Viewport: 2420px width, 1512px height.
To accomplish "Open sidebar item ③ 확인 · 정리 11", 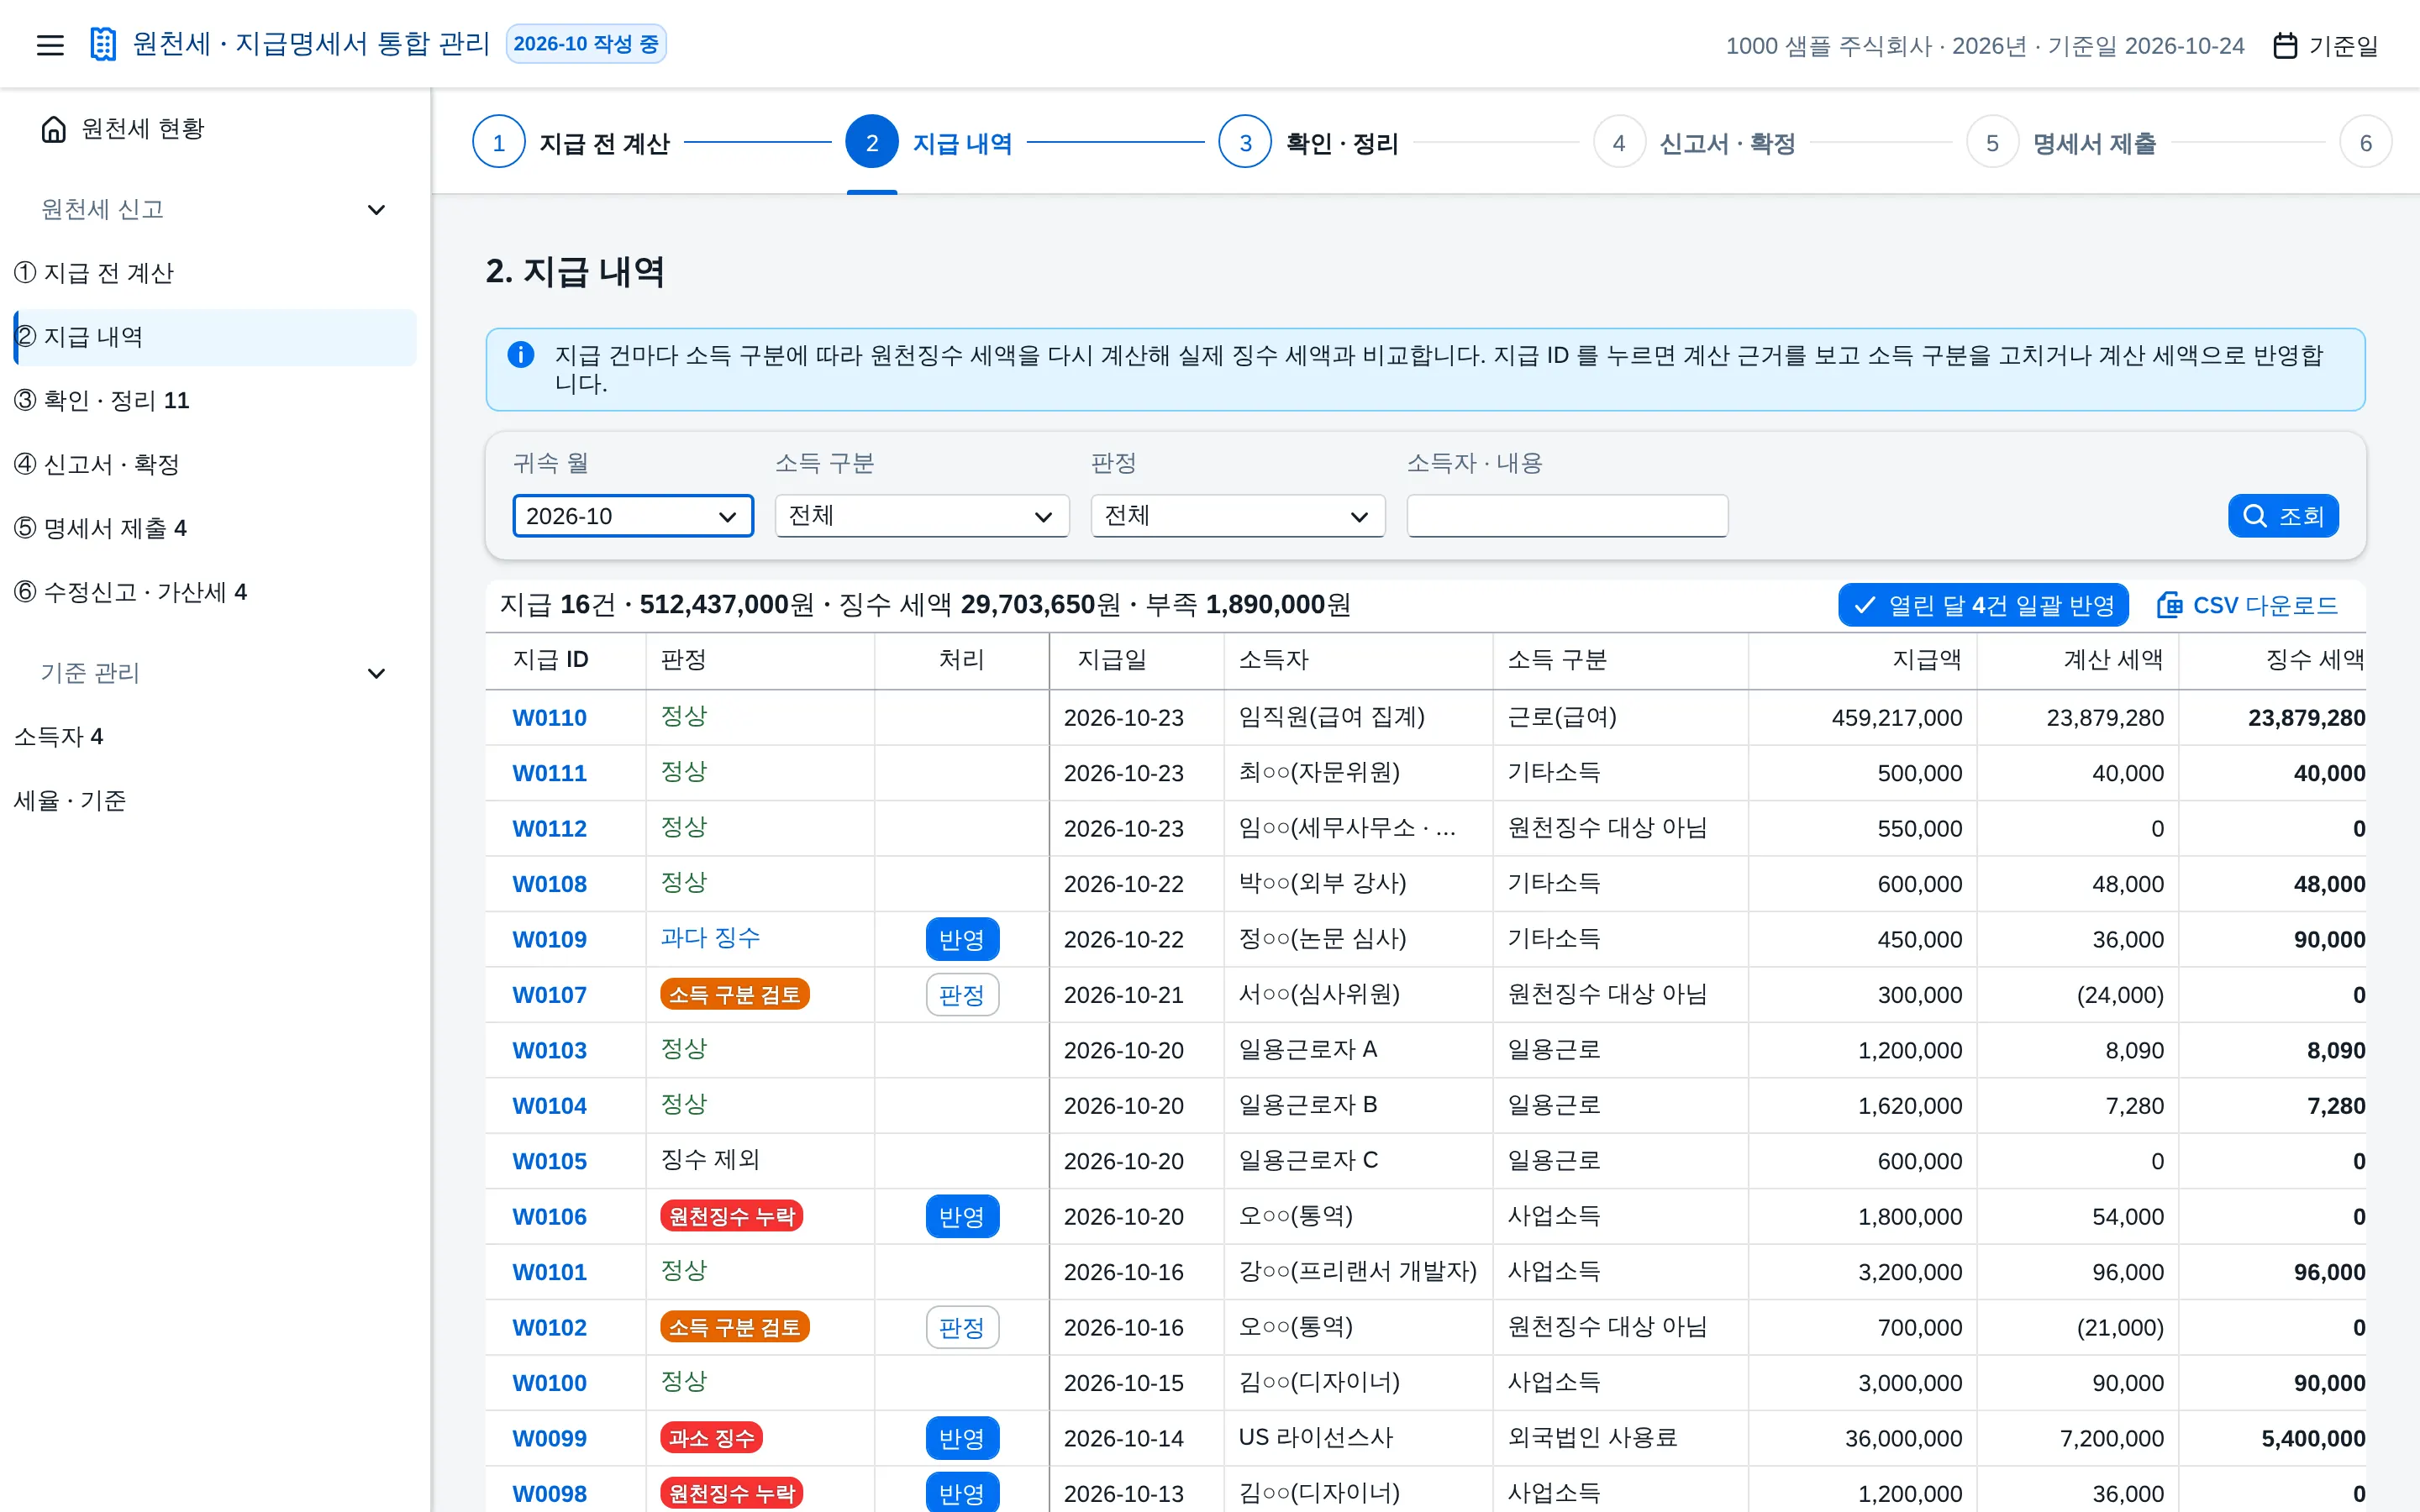I will [x=215, y=401].
